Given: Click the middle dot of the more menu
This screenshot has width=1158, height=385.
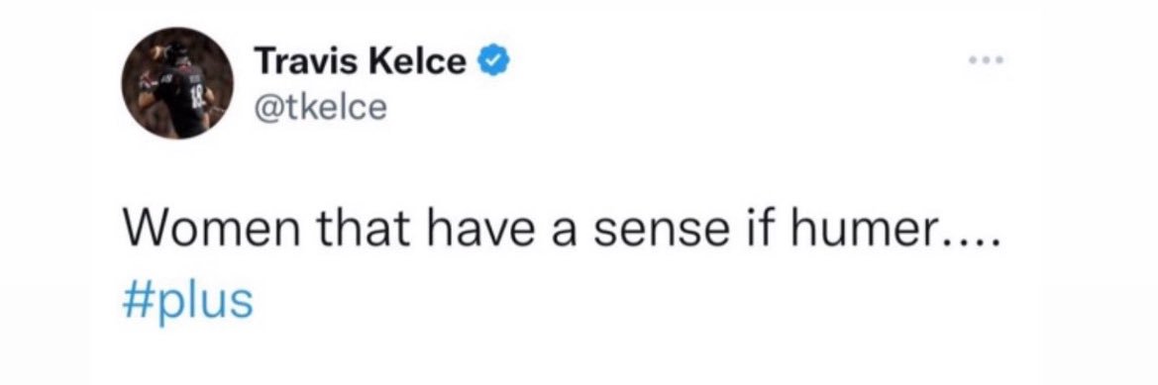Looking at the screenshot, I should (987, 61).
